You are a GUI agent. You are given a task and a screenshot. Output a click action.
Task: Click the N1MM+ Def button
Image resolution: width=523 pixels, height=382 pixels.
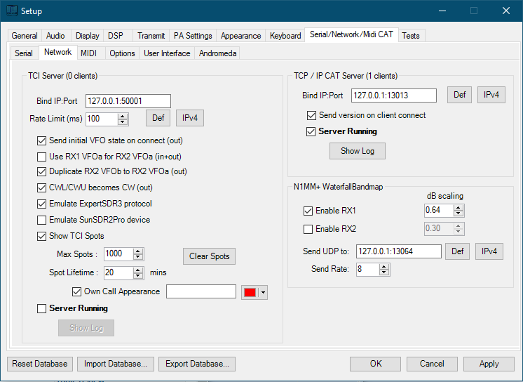(458, 251)
